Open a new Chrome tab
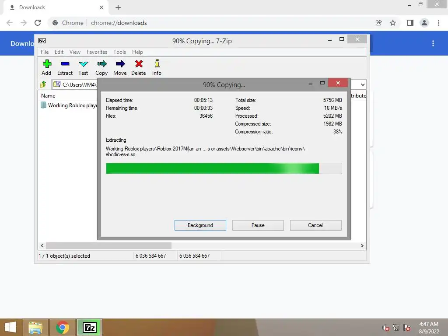Image resolution: width=448 pixels, height=336 pixels. tap(118, 7)
